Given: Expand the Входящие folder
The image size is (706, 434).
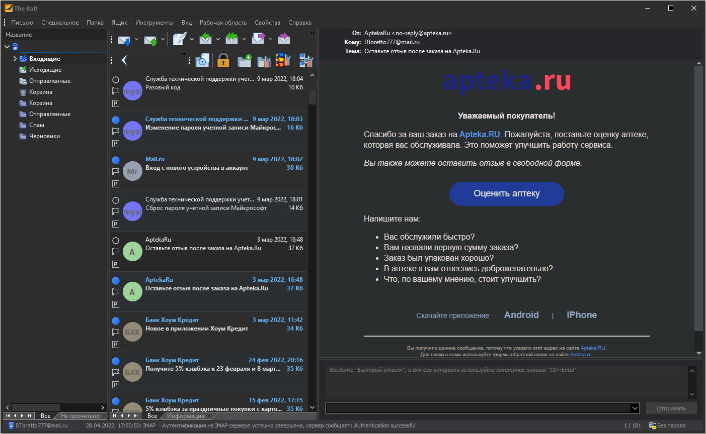Looking at the screenshot, I should 15,59.
